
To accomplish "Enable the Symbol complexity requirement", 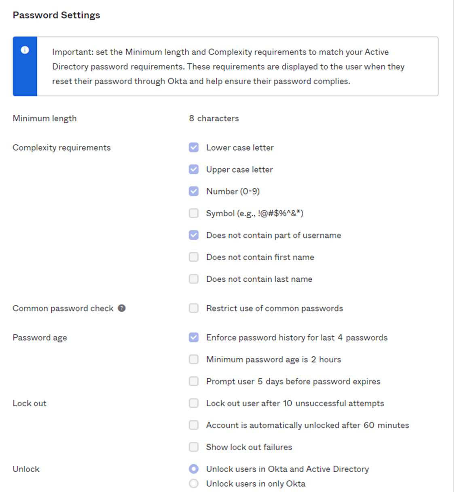I will click(194, 213).
